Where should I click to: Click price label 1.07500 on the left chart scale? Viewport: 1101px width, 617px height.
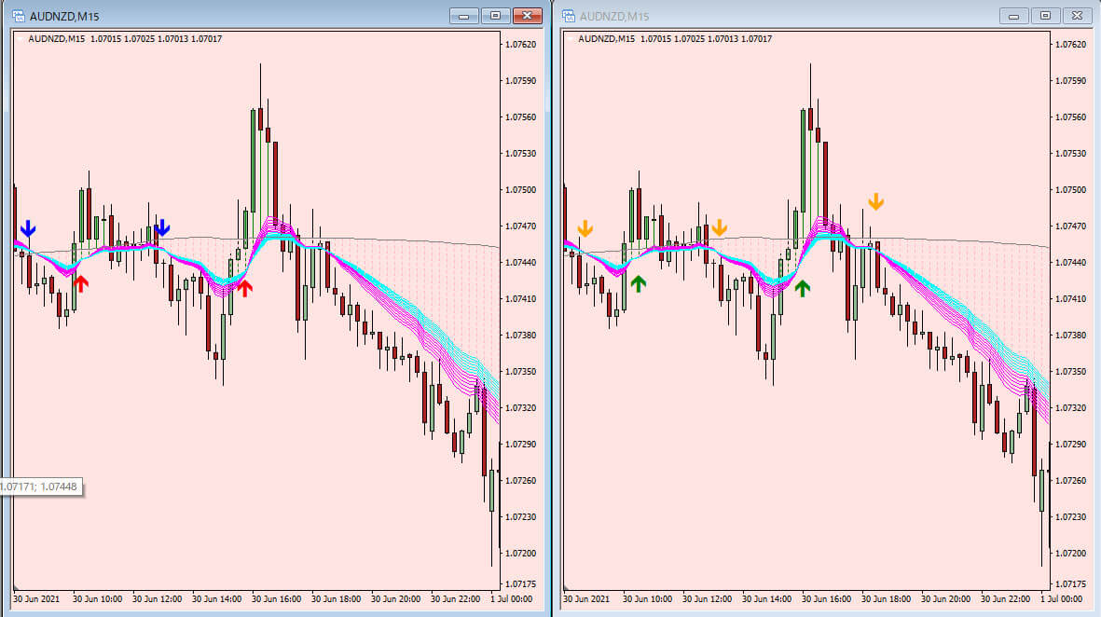[x=520, y=189]
